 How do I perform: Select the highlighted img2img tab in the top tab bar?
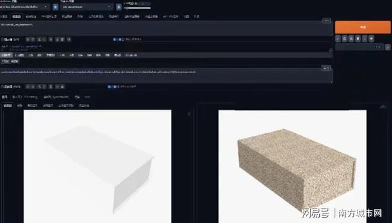(17, 17)
